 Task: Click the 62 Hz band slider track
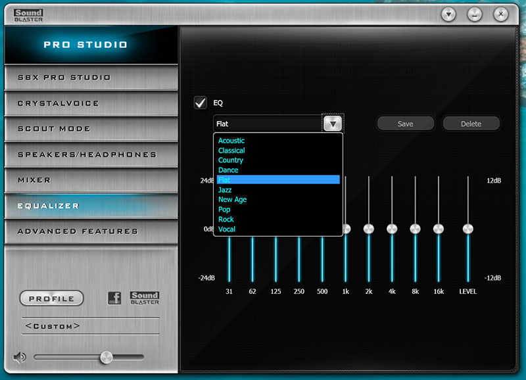(252, 259)
